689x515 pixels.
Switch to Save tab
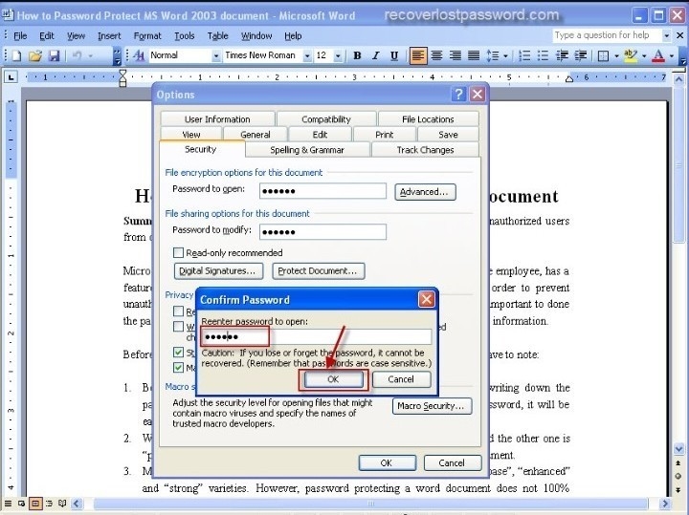click(448, 134)
